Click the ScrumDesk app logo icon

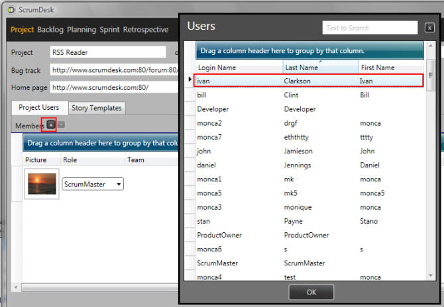pyautogui.click(x=11, y=10)
